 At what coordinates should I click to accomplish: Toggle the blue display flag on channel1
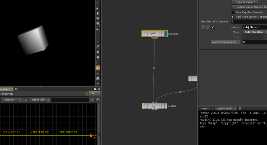tap(166, 33)
